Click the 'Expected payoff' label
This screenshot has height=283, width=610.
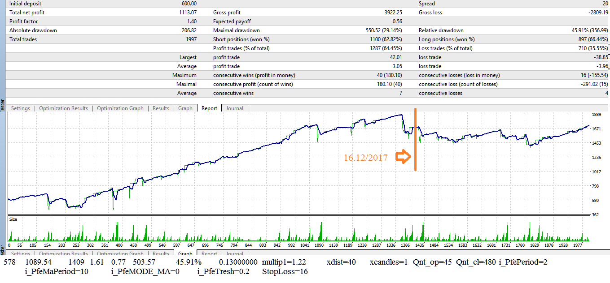(x=232, y=21)
